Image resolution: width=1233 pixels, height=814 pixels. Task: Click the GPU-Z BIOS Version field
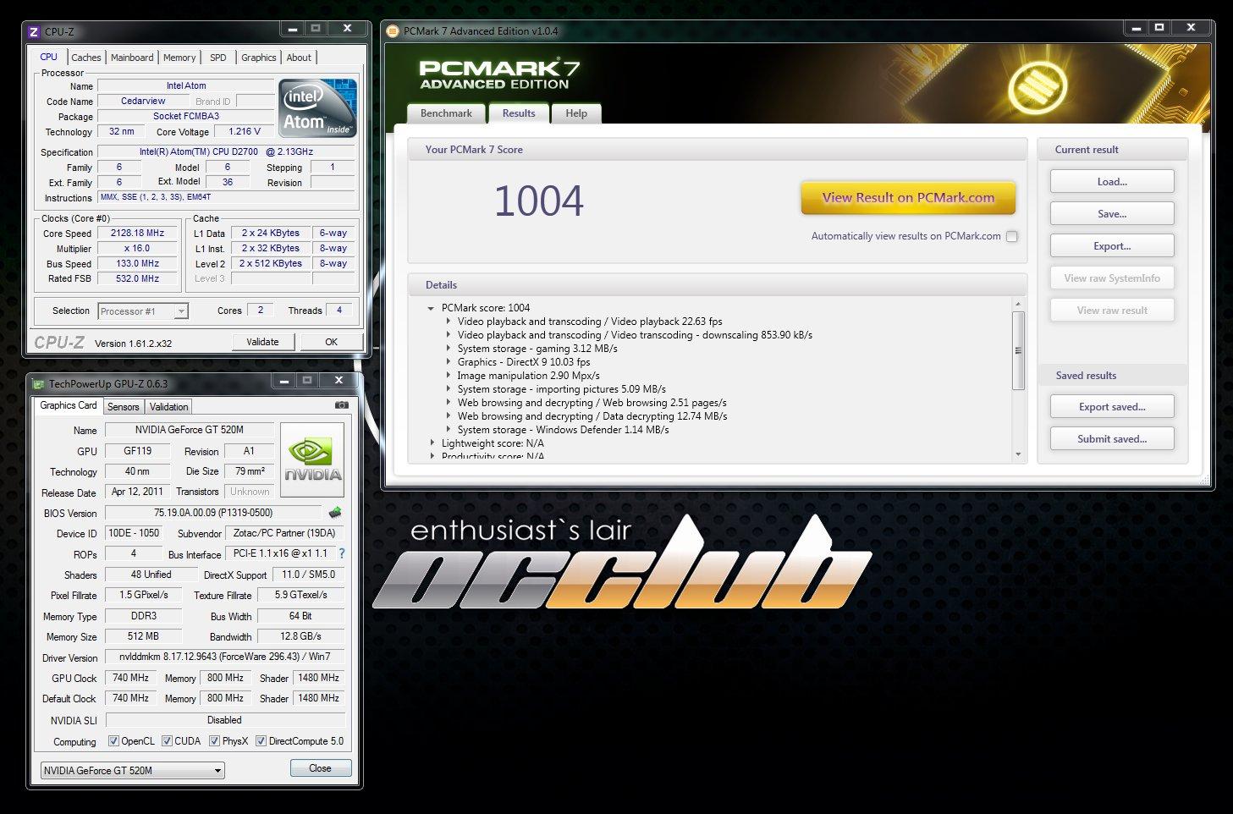[213, 513]
